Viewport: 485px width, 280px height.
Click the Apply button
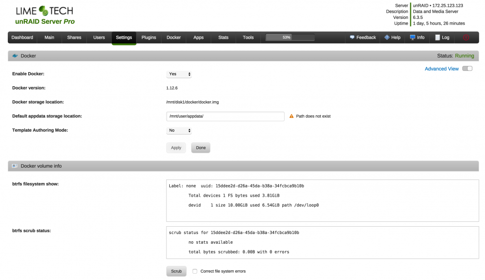pyautogui.click(x=176, y=148)
